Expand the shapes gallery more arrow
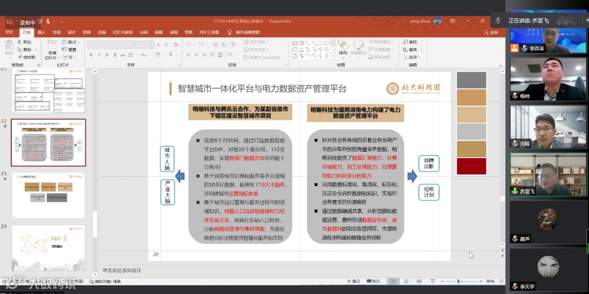This screenshot has width=589, height=294. [x=333, y=56]
